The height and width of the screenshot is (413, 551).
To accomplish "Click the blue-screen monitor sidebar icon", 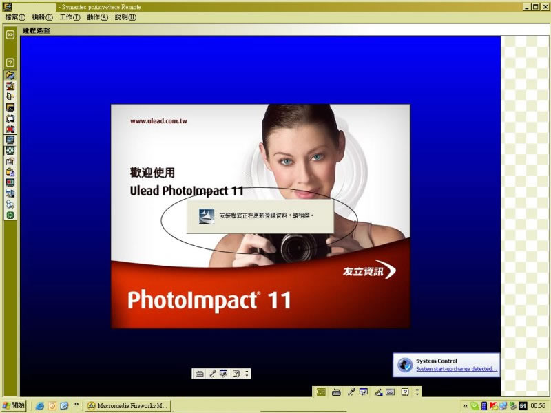I will click(x=10, y=140).
